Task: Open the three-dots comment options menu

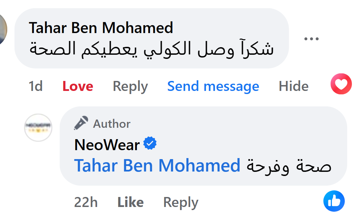Action: pos(311,39)
